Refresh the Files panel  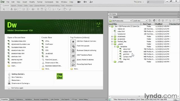tap(154, 20)
